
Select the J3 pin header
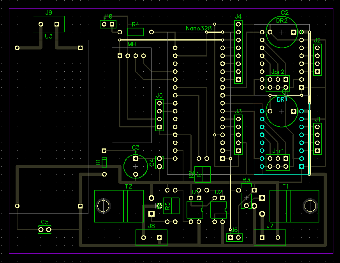pyautogui.click(x=238, y=135)
